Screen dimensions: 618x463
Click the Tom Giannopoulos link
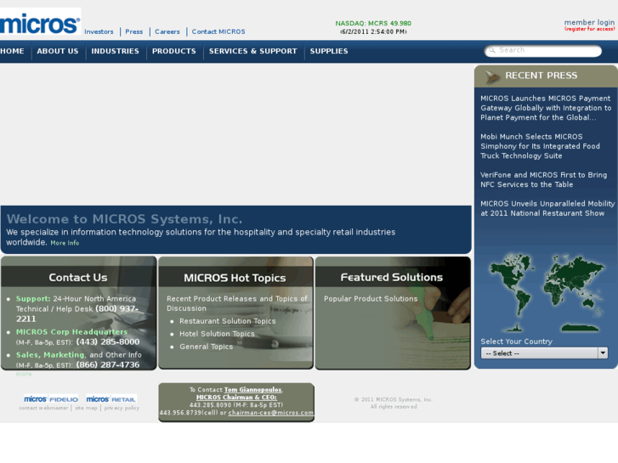coord(253,390)
